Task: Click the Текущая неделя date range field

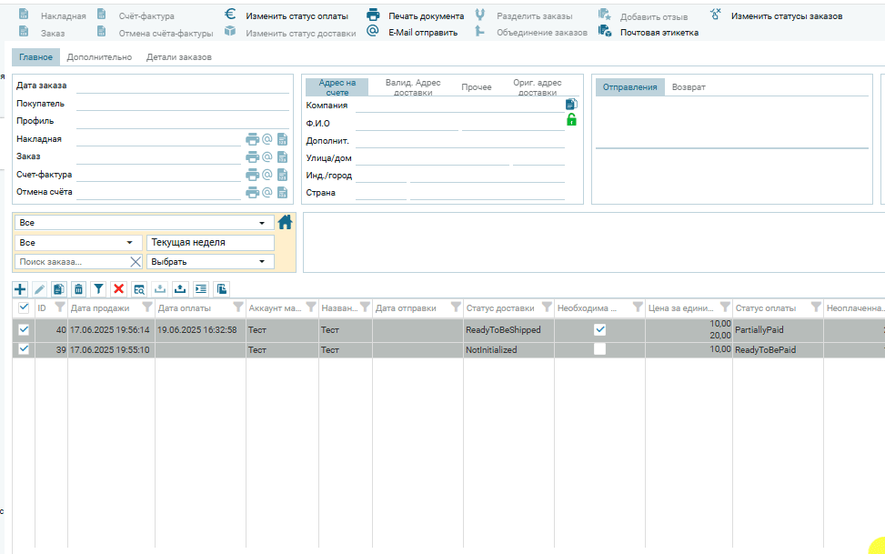Action: (x=210, y=243)
